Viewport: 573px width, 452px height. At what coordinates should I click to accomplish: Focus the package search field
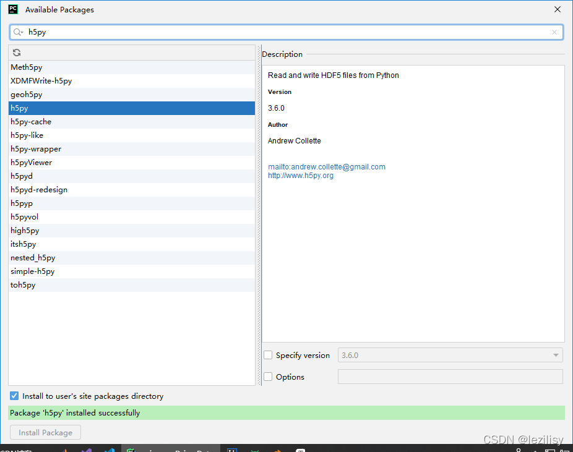[x=286, y=32]
